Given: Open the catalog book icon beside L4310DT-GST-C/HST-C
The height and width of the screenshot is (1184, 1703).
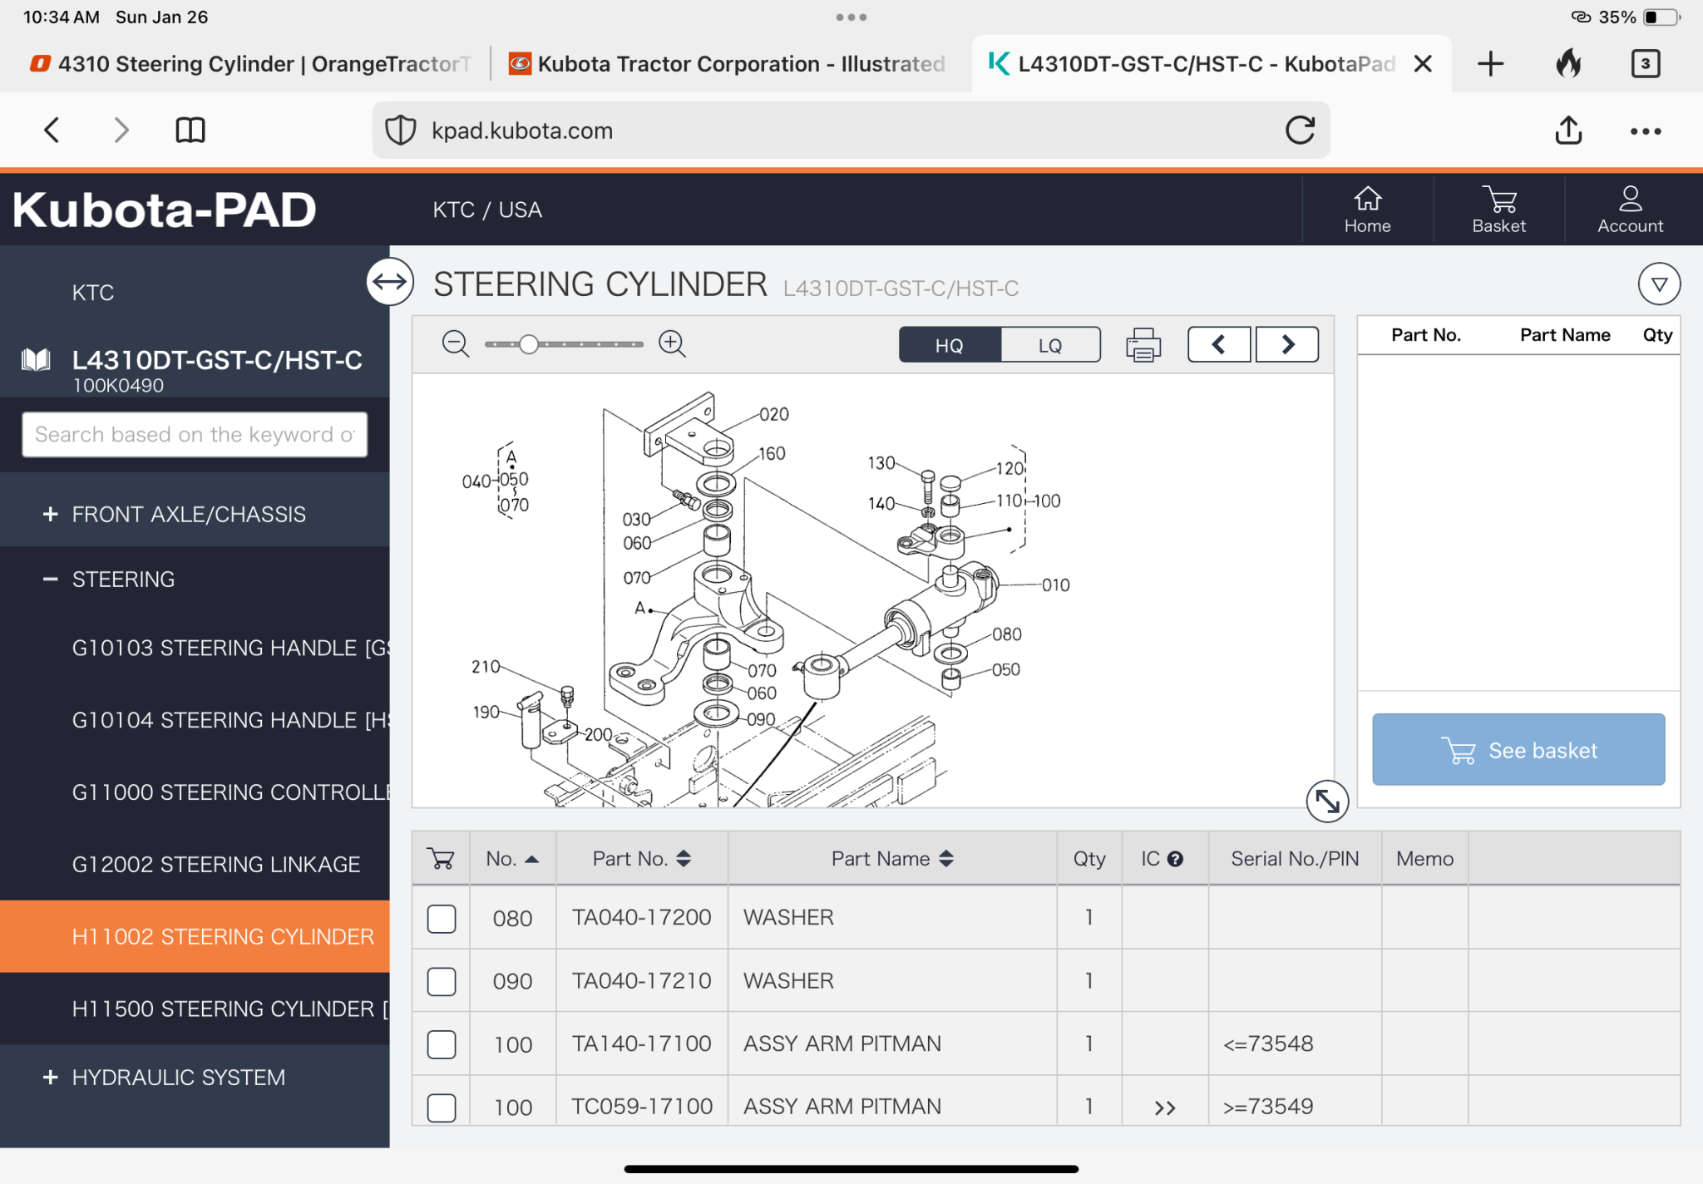Looking at the screenshot, I should pos(36,360).
